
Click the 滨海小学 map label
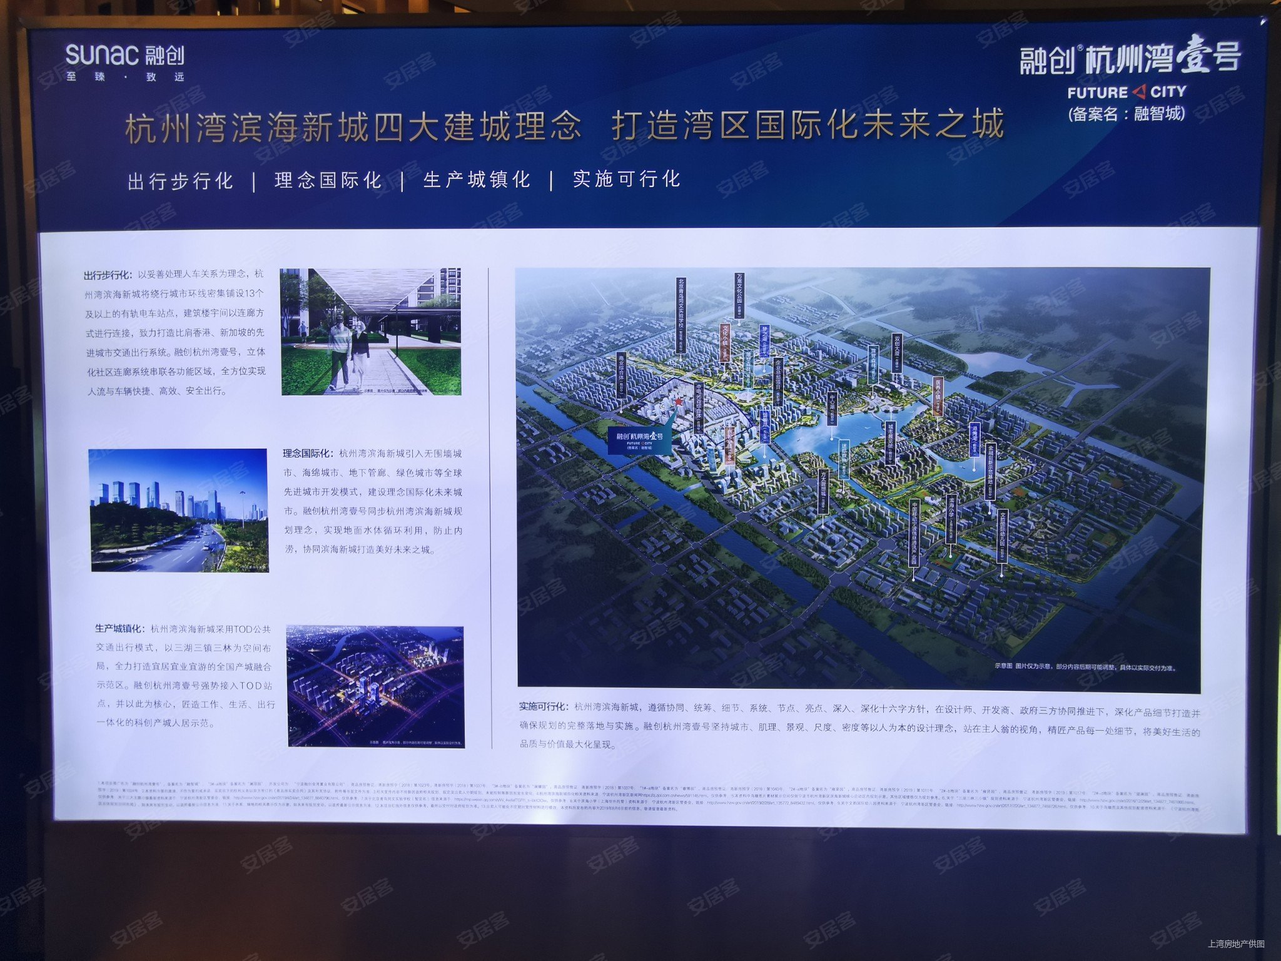tap(951, 521)
